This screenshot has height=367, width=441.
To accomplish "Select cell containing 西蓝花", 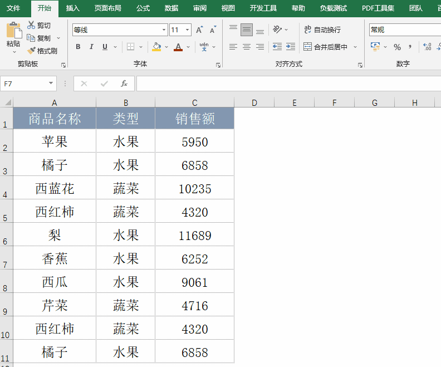I will pos(55,188).
